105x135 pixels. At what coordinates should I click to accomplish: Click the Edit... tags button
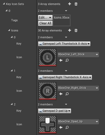coord(45,18)
